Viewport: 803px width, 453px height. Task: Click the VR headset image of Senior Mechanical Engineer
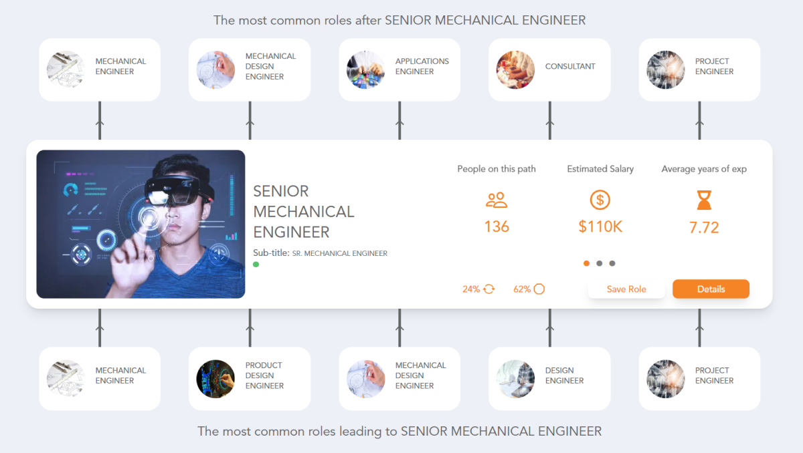[141, 223]
